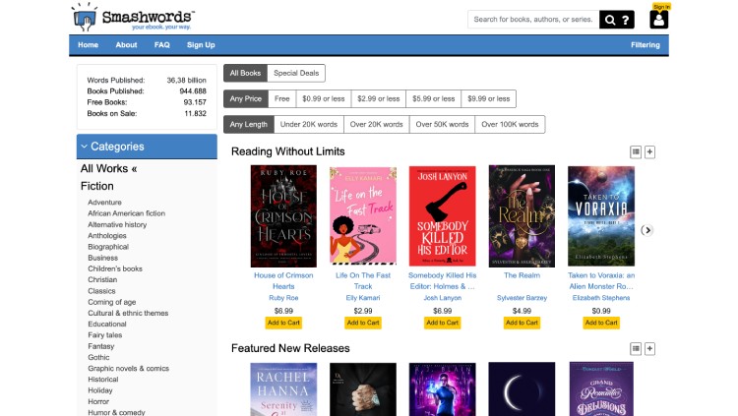
Task: Select the Any Price filter
Action: pos(246,98)
